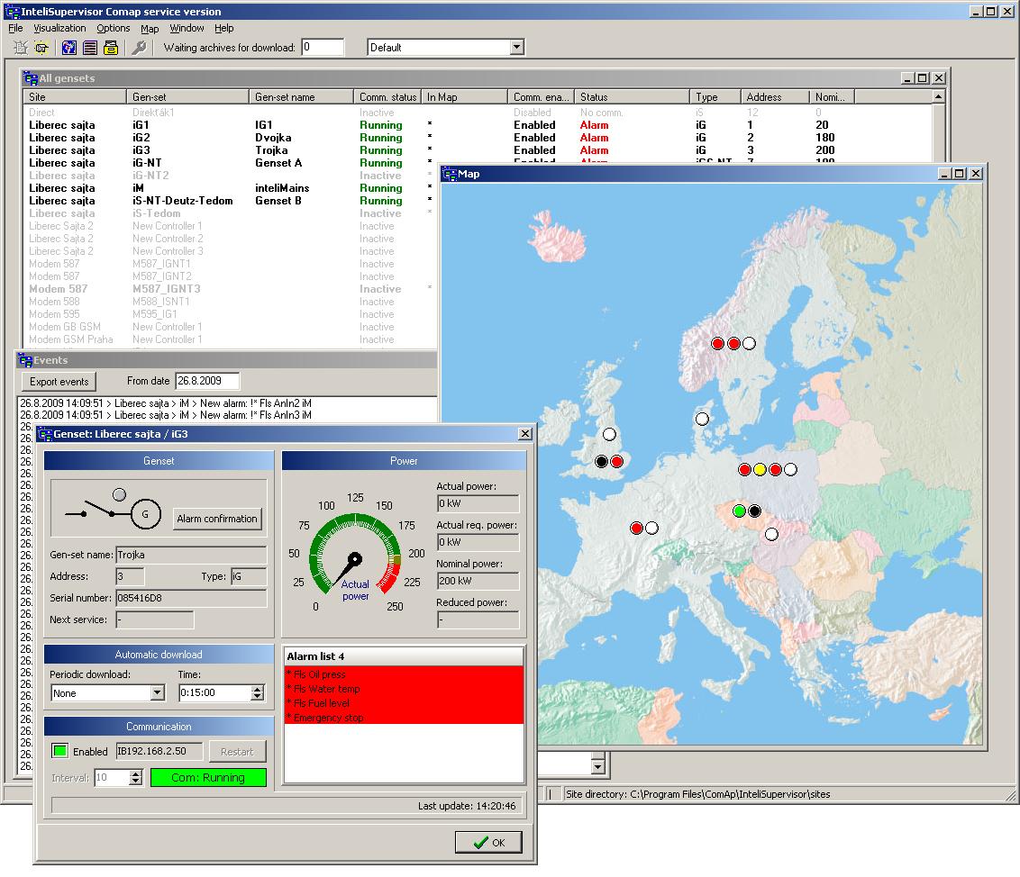This screenshot has width=1020, height=877.
Task: Click the Time field spinner arrows
Action: click(x=258, y=693)
